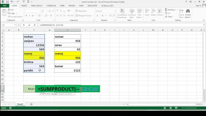
Task: Click cell containing 'manoj' in column E
Action: coord(68,53)
